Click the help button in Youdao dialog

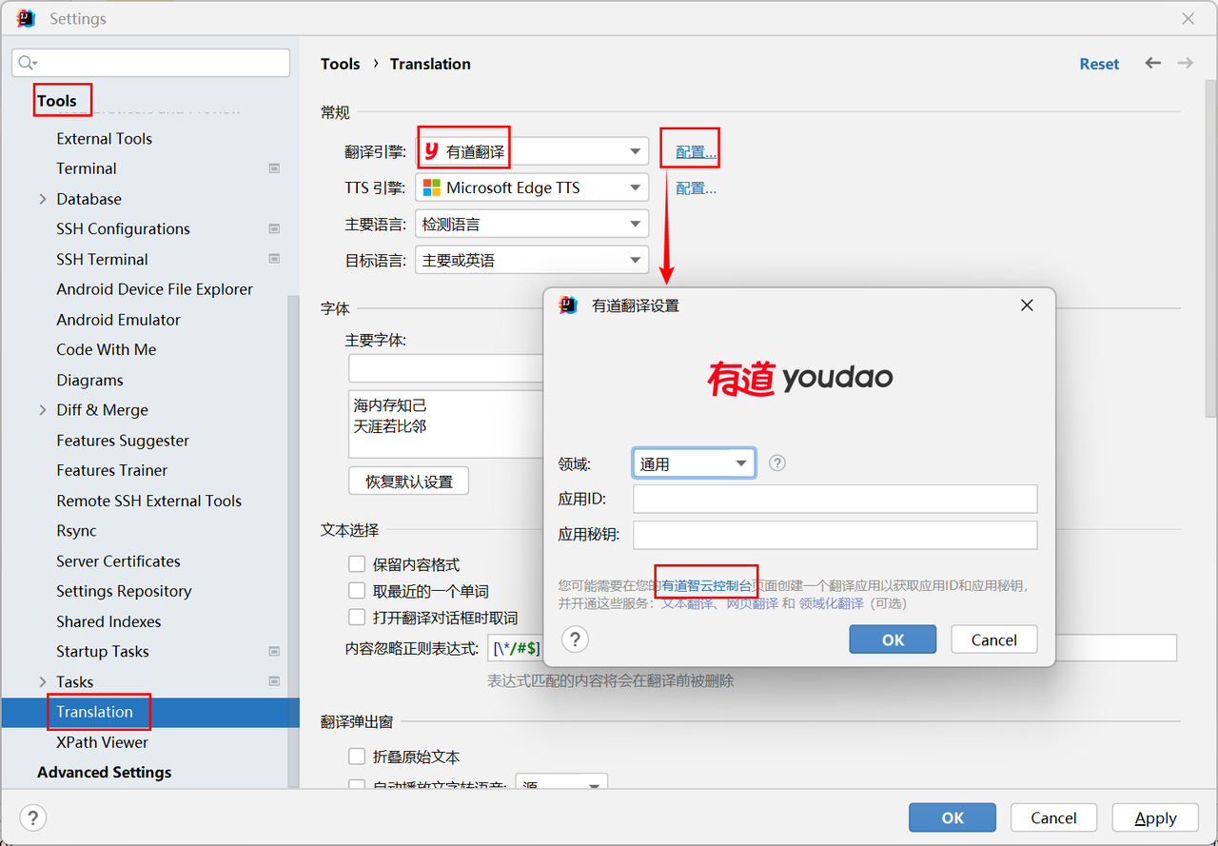point(576,639)
